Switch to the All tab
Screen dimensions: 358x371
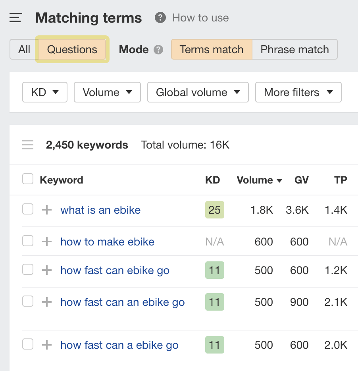coord(24,49)
